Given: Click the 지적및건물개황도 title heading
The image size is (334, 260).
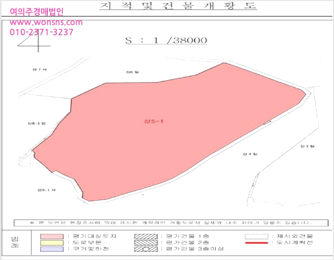Looking at the screenshot, I should click(x=178, y=6).
